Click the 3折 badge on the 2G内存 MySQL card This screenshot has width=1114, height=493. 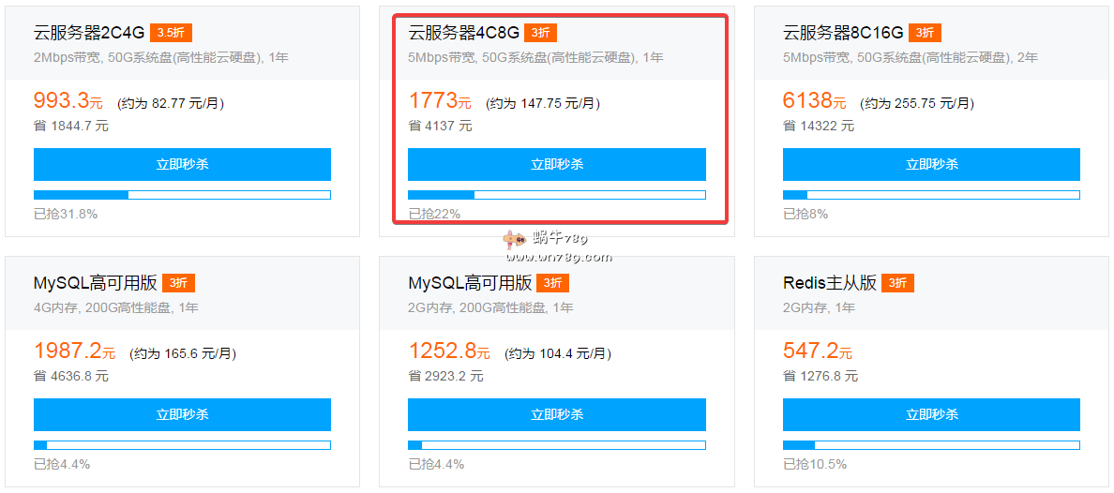click(552, 283)
